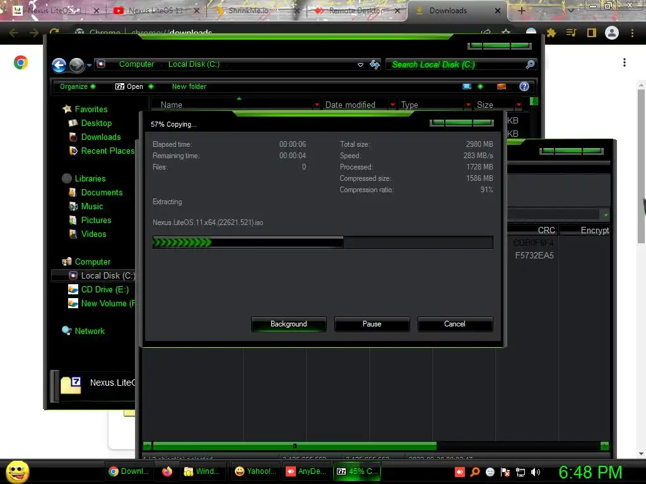The width and height of the screenshot is (646, 484).
Task: Open Chrome's three-dot main menu
Action: [x=632, y=33]
